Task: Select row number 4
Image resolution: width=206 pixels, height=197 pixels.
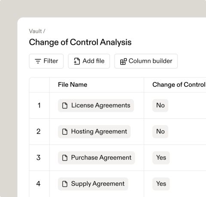Action: tap(38, 184)
